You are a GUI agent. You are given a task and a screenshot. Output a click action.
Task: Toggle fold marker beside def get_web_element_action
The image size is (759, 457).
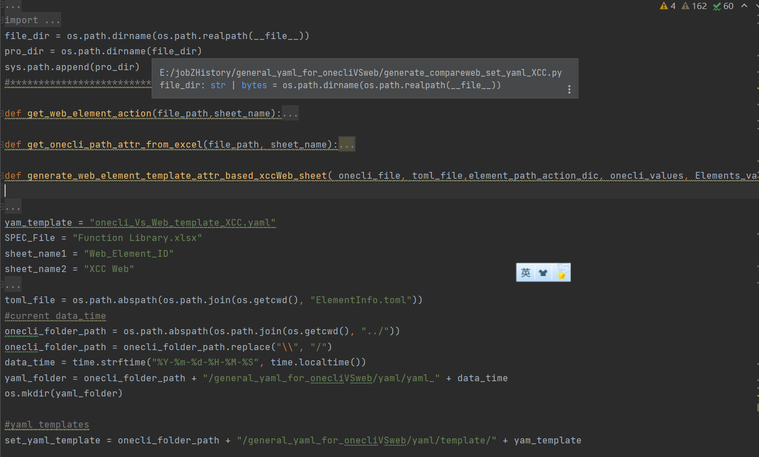click(x=2, y=114)
